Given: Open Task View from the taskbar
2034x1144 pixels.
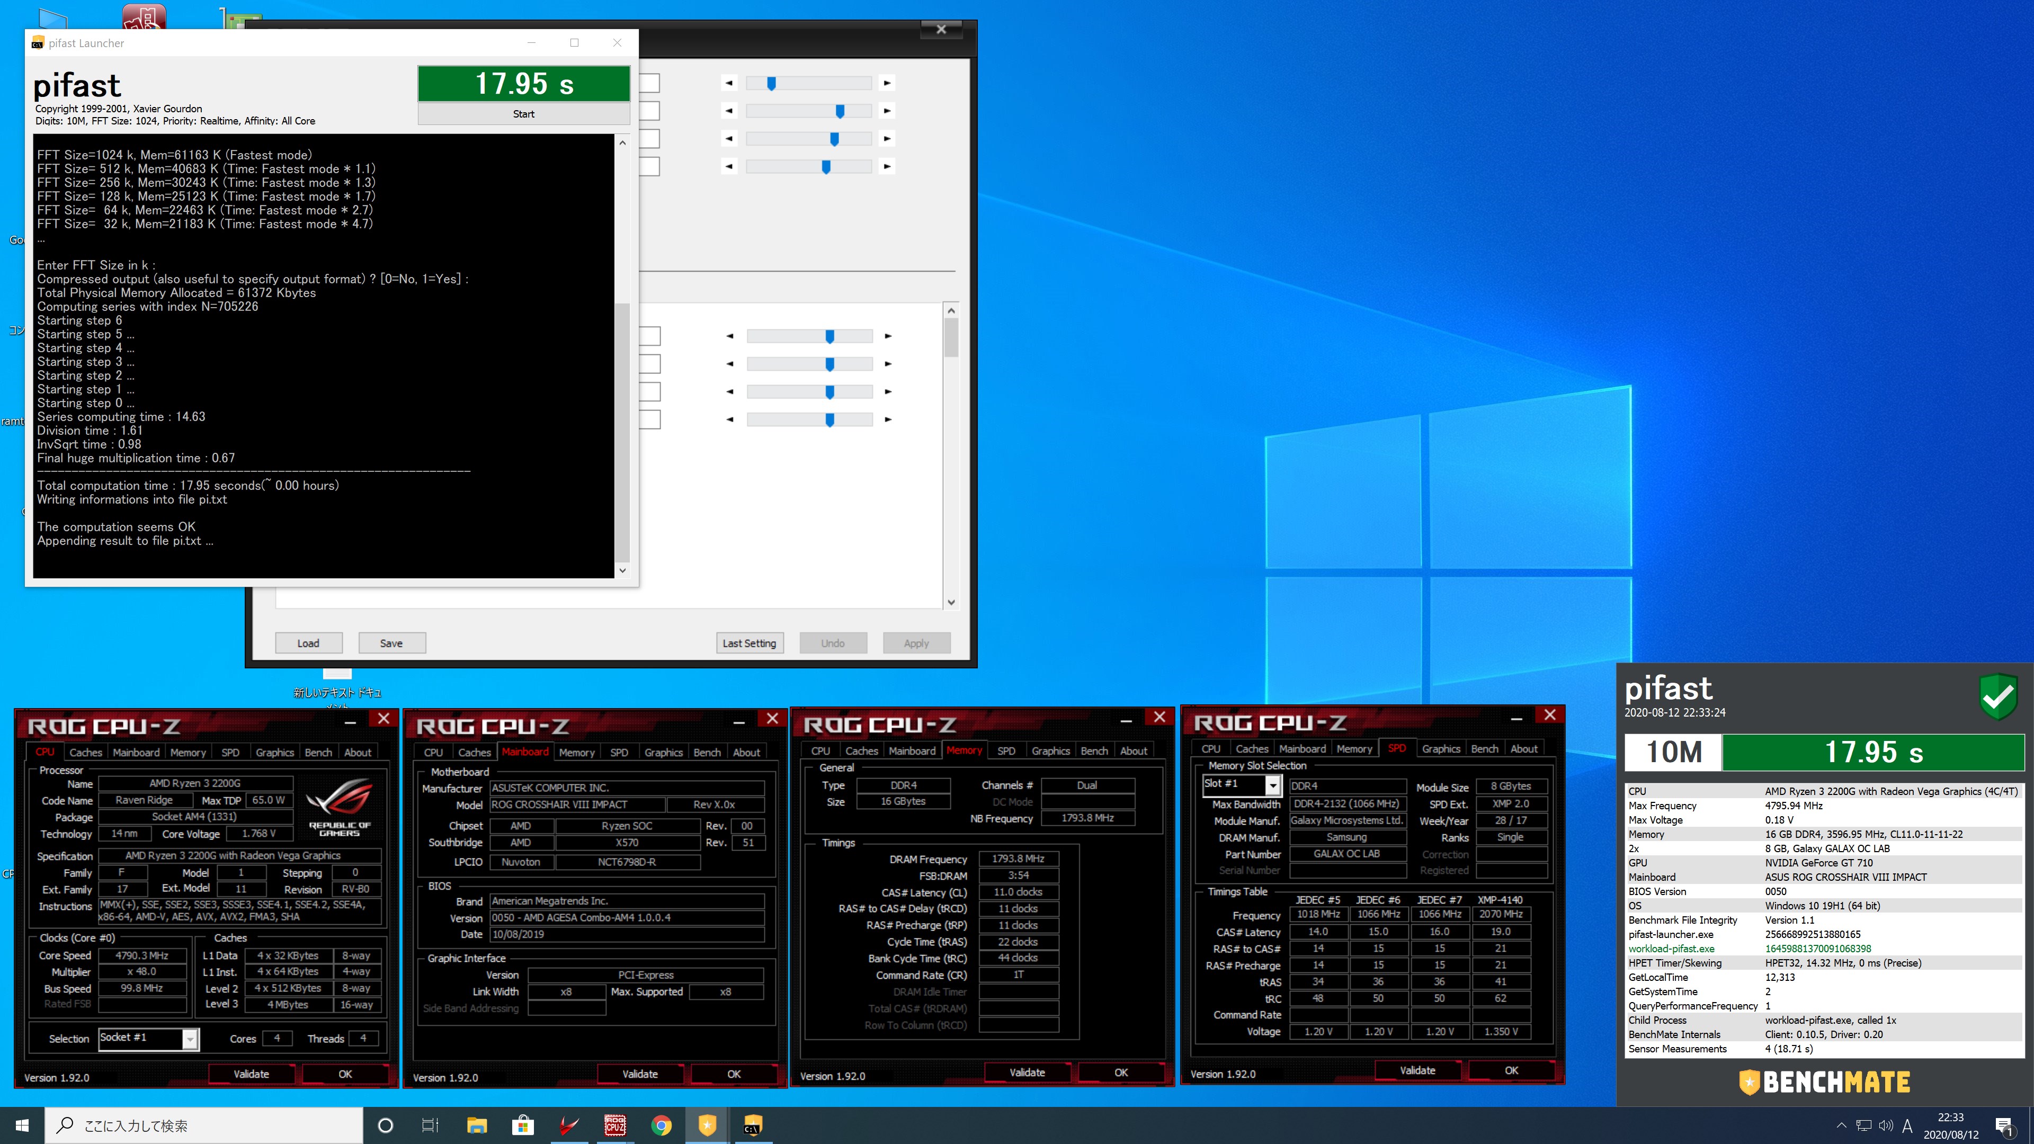Looking at the screenshot, I should pos(430,1125).
